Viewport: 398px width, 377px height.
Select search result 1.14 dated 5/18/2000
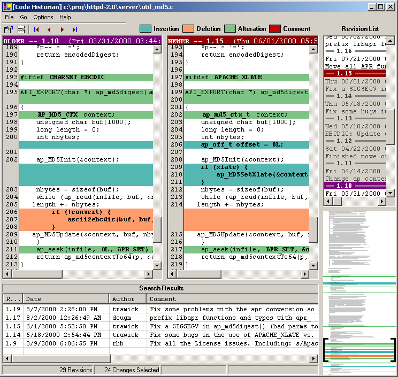[160, 335]
